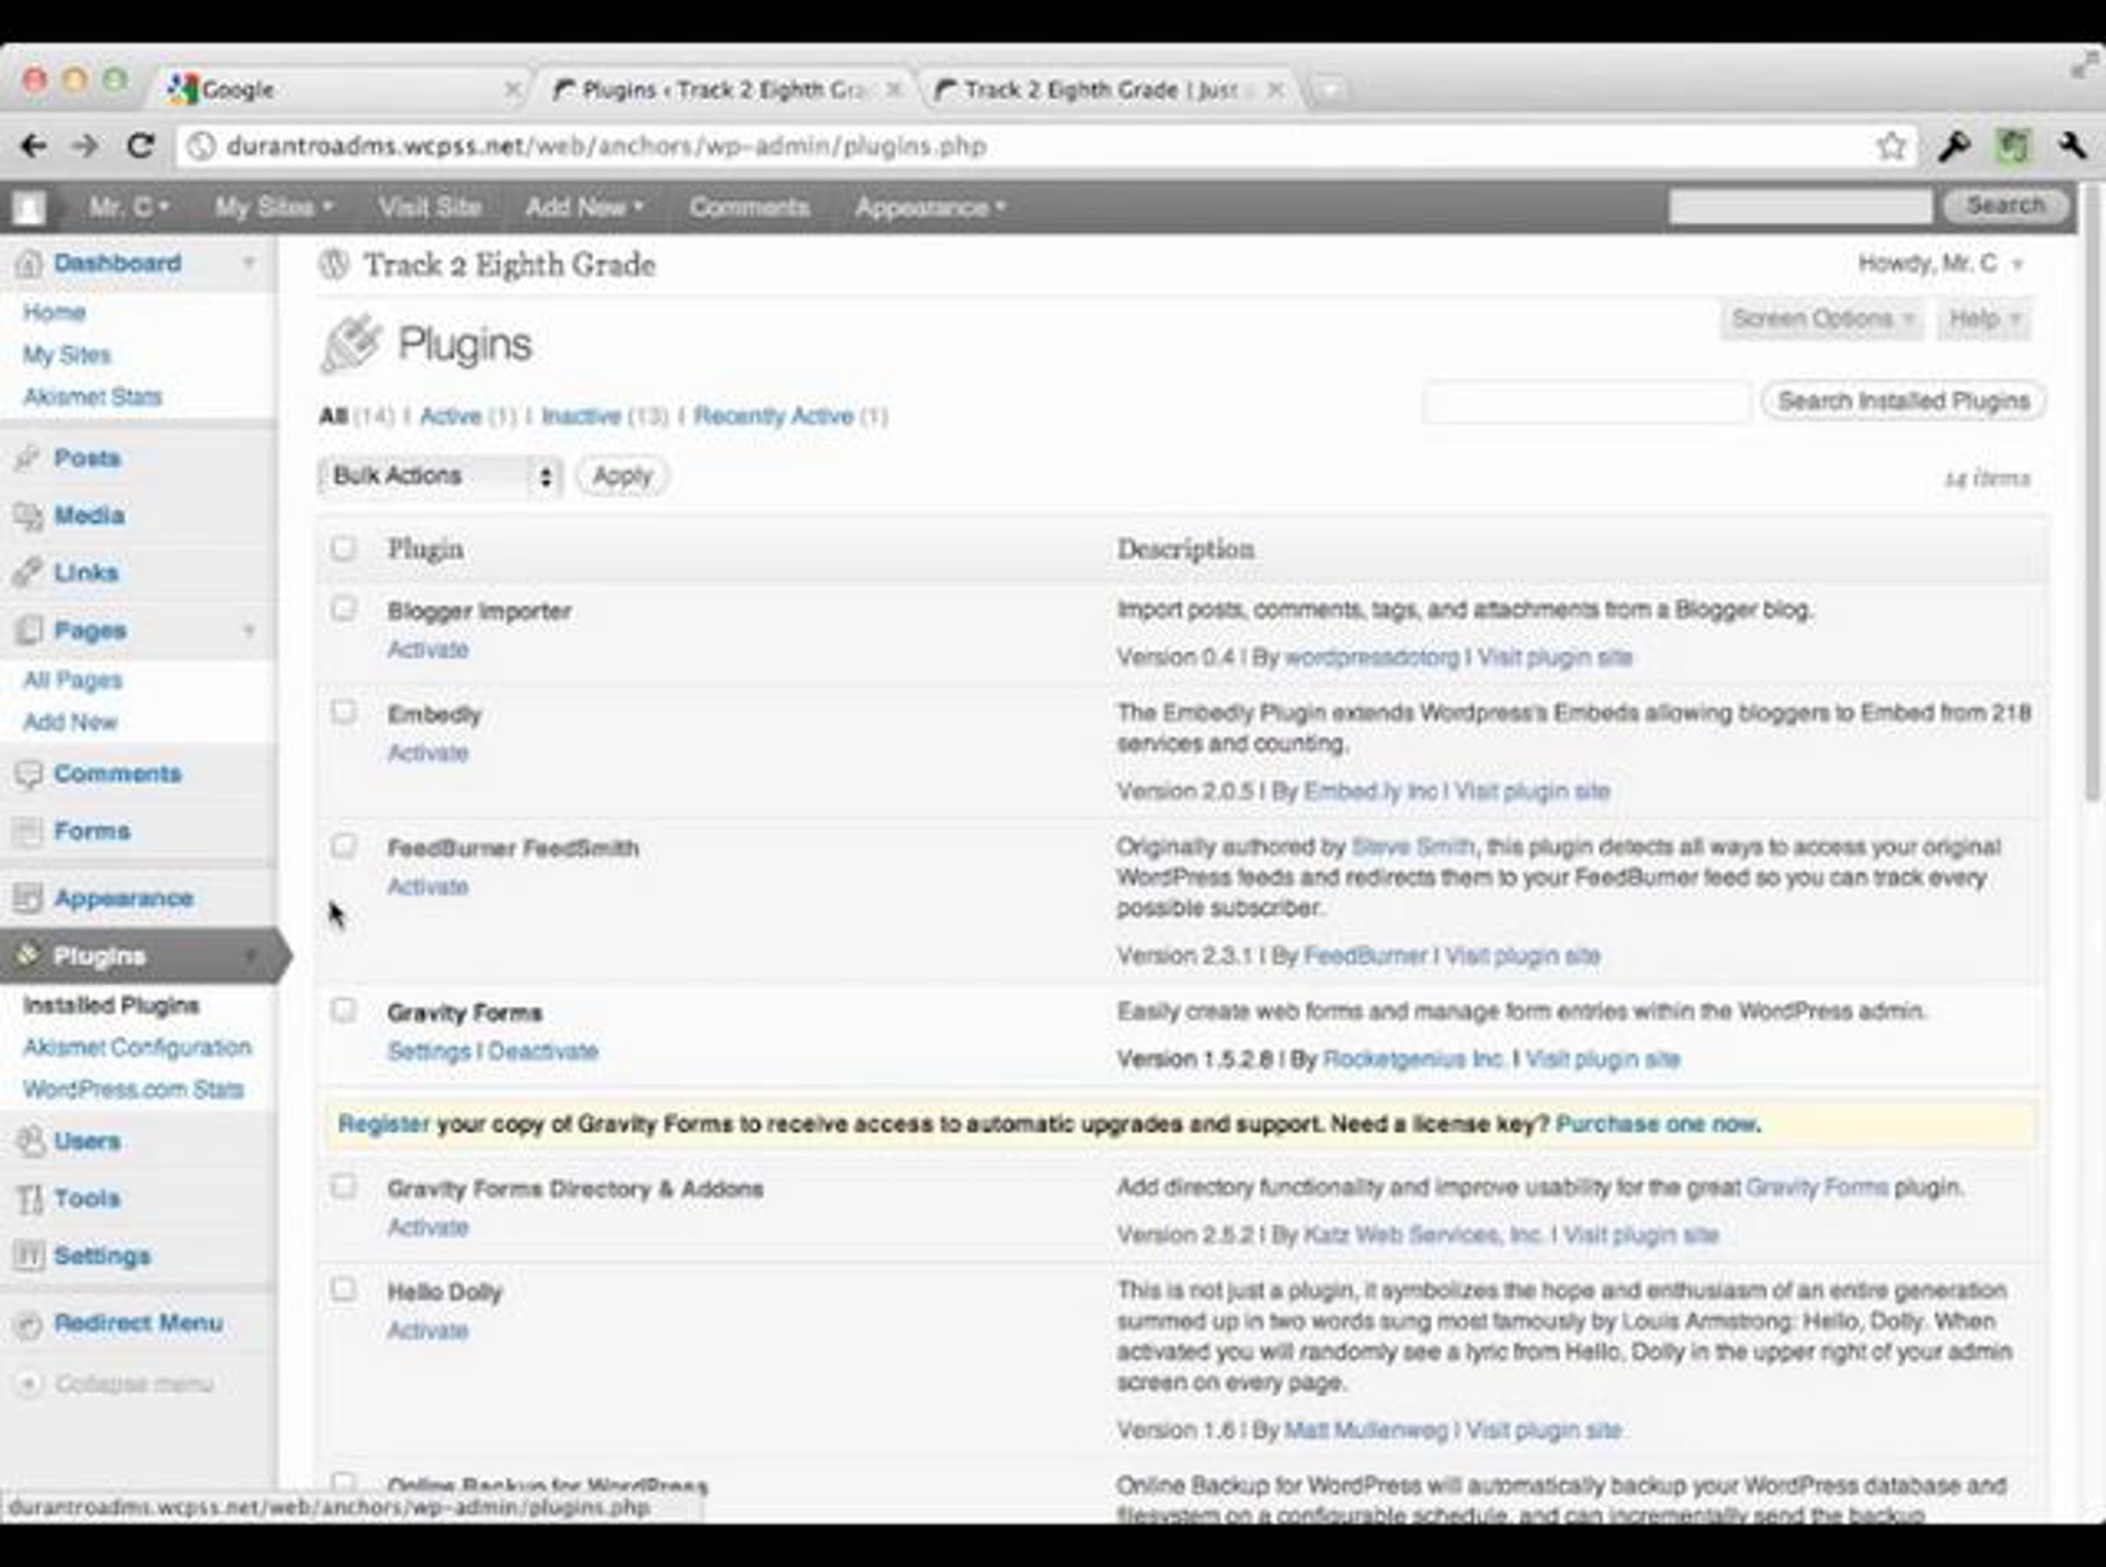Image resolution: width=2106 pixels, height=1567 pixels.
Task: Open the My Sites admin bar menu
Action: (273, 207)
